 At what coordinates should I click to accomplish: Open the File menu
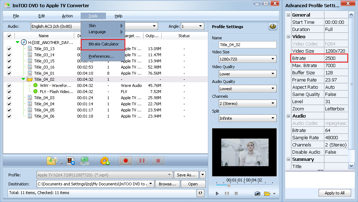pyautogui.click(x=16, y=16)
